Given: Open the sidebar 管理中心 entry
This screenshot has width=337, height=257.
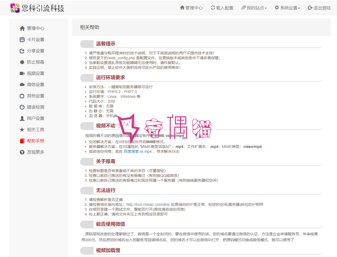Looking at the screenshot, I should coord(36,28).
